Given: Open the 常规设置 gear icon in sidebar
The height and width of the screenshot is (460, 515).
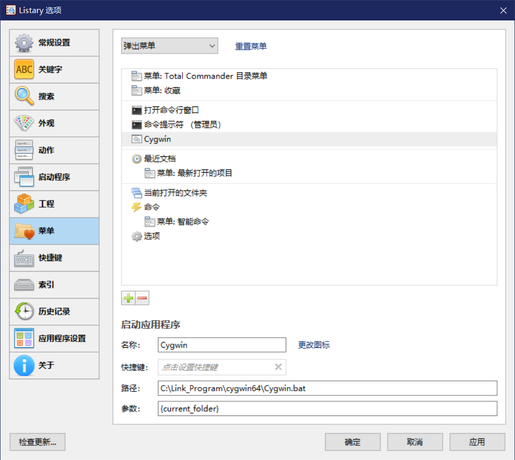Looking at the screenshot, I should click(23, 42).
